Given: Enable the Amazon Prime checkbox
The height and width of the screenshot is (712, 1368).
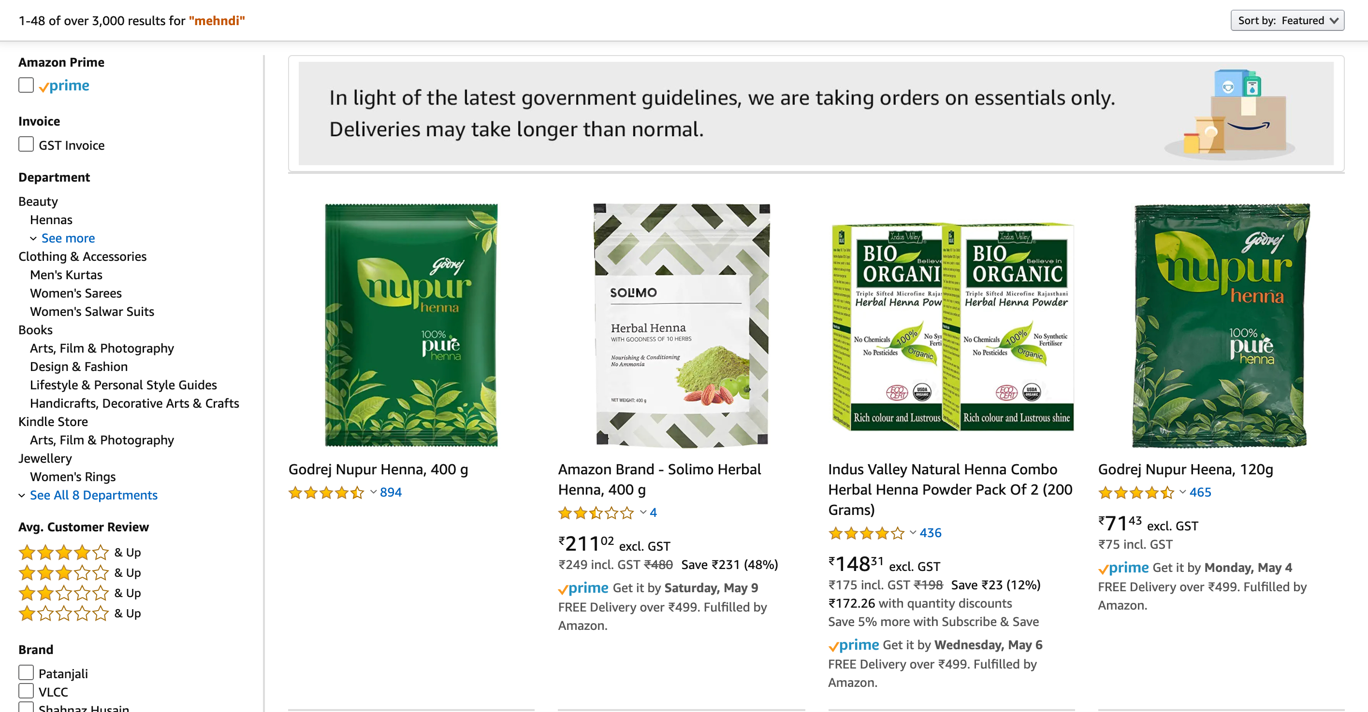Looking at the screenshot, I should click(x=26, y=85).
